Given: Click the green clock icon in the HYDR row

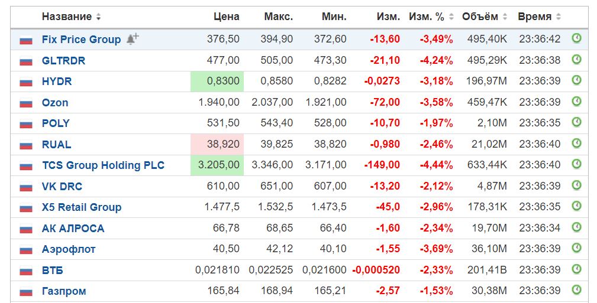Looking at the screenshot, I should pos(576,80).
